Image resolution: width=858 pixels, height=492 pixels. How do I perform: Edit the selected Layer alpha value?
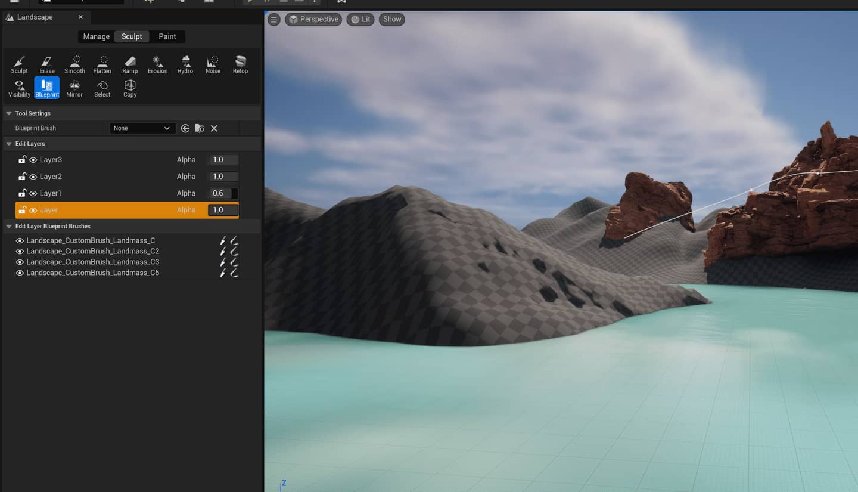[x=223, y=210]
